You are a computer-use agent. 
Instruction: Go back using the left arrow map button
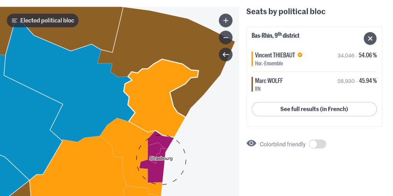pos(226,54)
